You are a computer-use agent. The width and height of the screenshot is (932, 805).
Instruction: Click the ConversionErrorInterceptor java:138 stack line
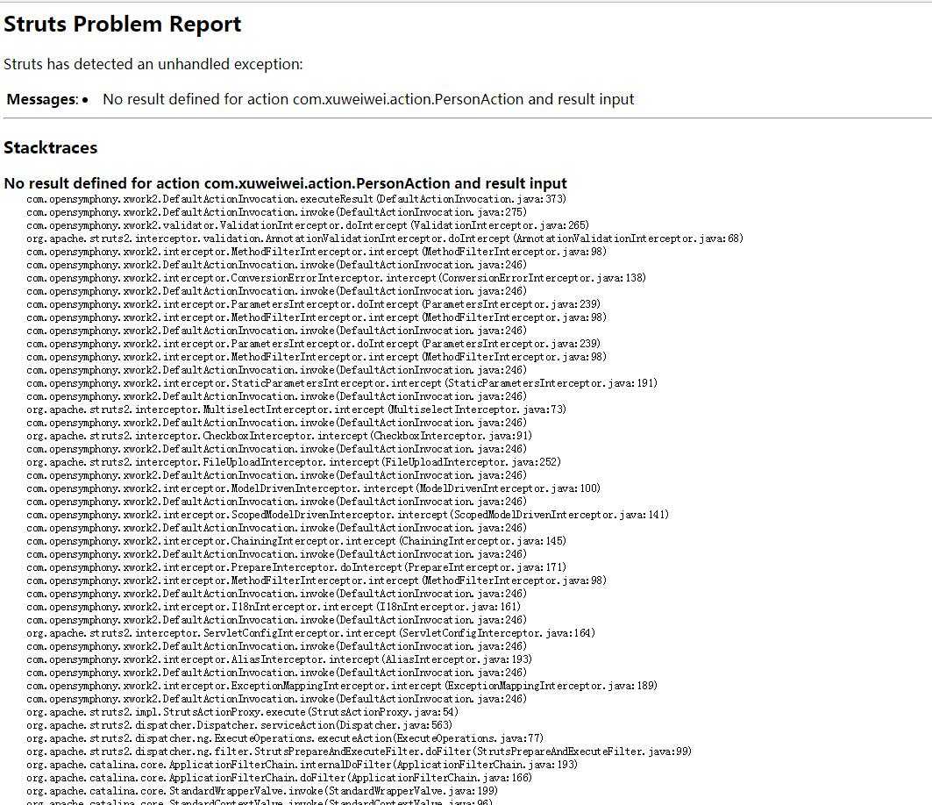[336, 278]
